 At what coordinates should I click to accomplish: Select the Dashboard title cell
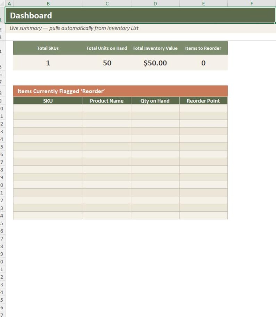click(x=140, y=15)
